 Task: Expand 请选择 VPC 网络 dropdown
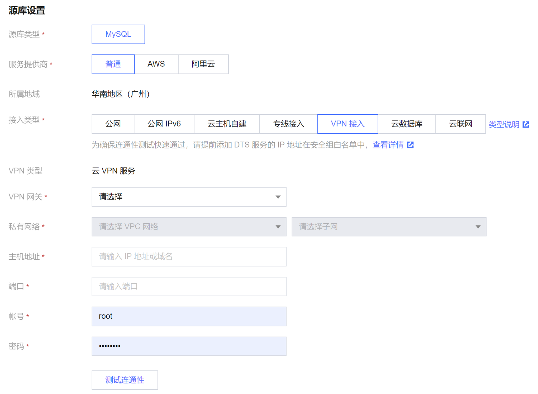tap(189, 227)
